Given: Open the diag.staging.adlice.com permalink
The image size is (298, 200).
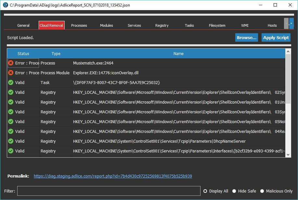Looking at the screenshot, I should pos(113,176).
